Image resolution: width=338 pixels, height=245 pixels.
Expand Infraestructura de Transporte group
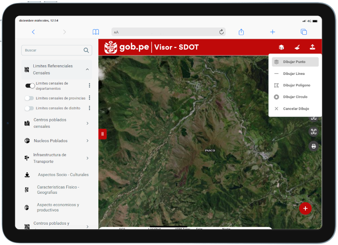pyautogui.click(x=87, y=158)
